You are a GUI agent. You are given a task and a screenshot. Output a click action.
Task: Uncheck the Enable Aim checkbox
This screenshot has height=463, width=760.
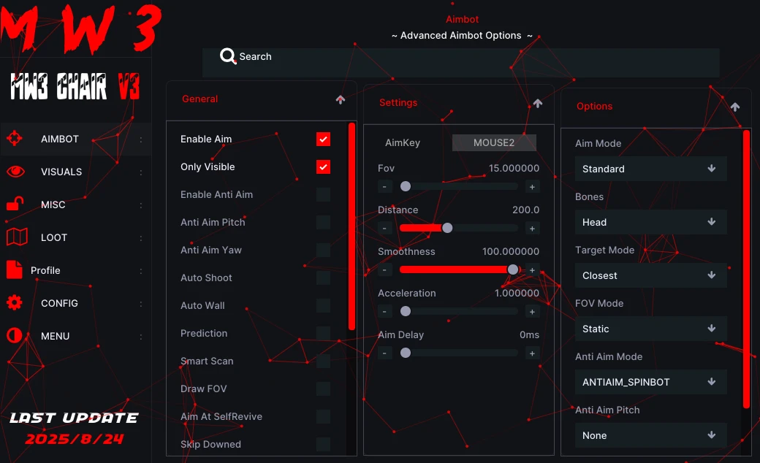(323, 139)
